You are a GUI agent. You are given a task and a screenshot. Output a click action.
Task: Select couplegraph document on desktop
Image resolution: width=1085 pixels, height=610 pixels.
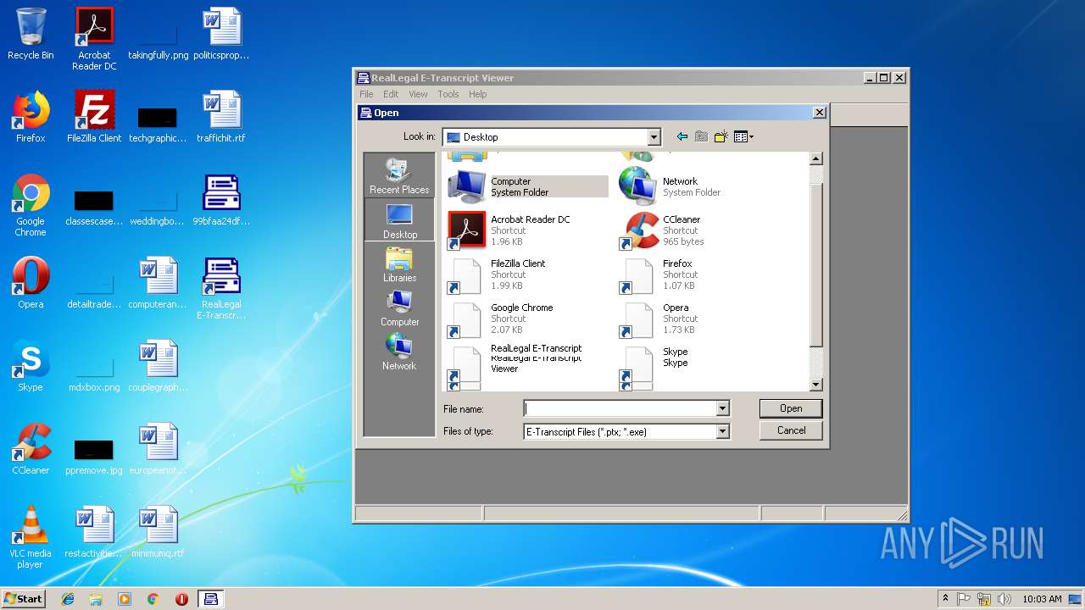pos(158,366)
